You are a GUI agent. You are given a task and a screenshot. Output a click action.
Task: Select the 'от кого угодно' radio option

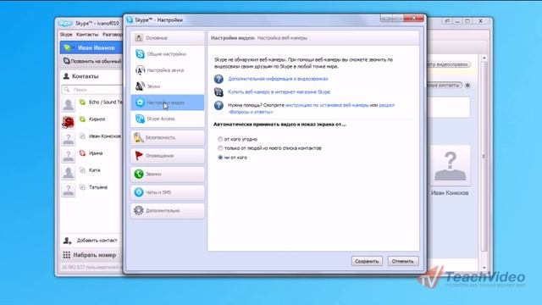pos(220,139)
